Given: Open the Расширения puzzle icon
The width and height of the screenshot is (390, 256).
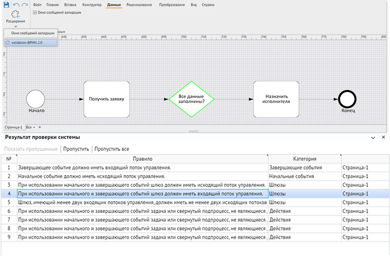Looking at the screenshot, I should [x=16, y=15].
